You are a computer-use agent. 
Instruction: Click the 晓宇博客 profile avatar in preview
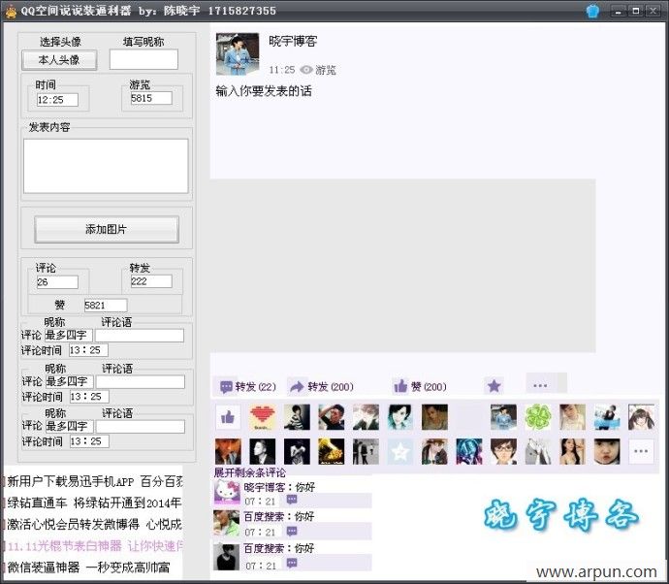[238, 54]
